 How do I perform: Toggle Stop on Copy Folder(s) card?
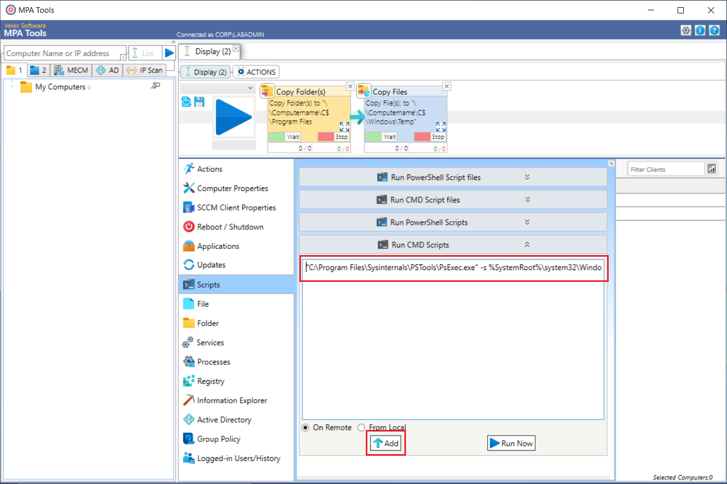[333, 137]
